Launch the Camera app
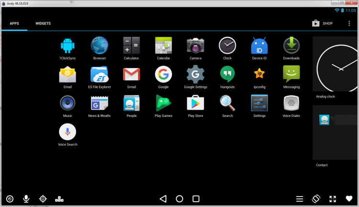Viewport: 359px width, 207px height. click(195, 48)
